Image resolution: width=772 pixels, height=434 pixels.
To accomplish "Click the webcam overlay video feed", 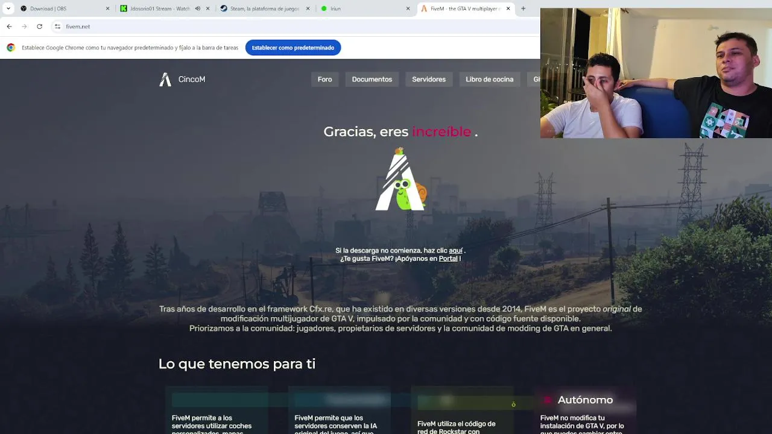I will [x=656, y=73].
